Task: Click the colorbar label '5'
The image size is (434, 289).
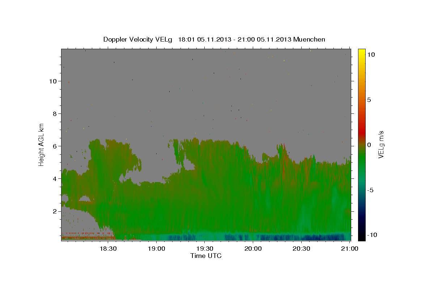Action: 369,100
